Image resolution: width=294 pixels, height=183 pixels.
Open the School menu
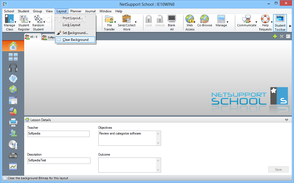[9, 11]
